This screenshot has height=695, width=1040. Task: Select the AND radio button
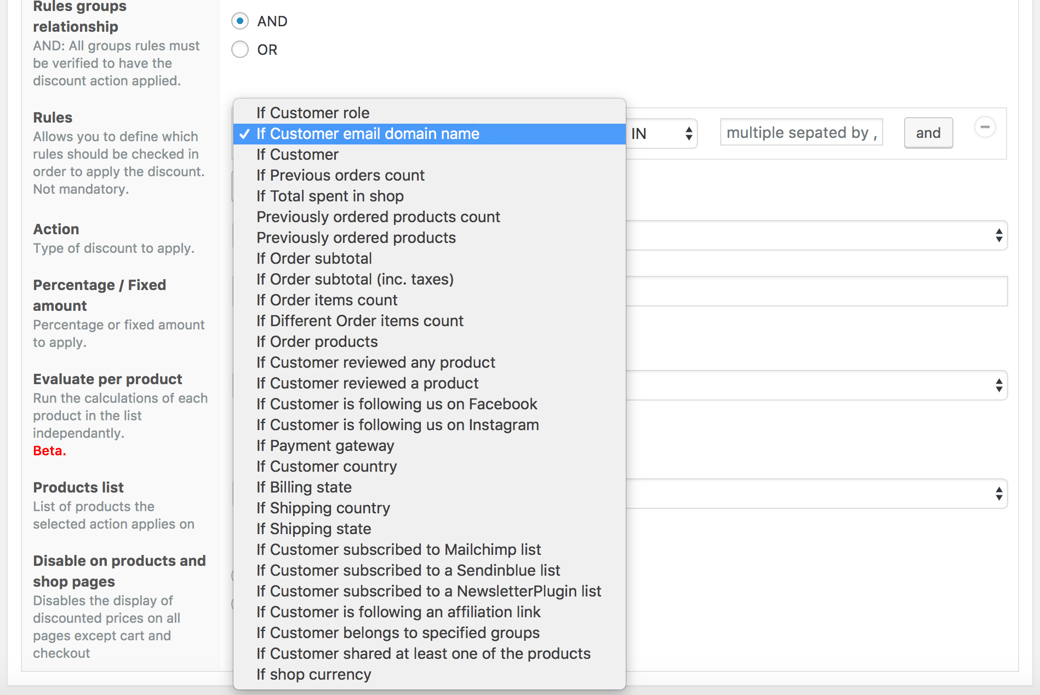pos(240,21)
